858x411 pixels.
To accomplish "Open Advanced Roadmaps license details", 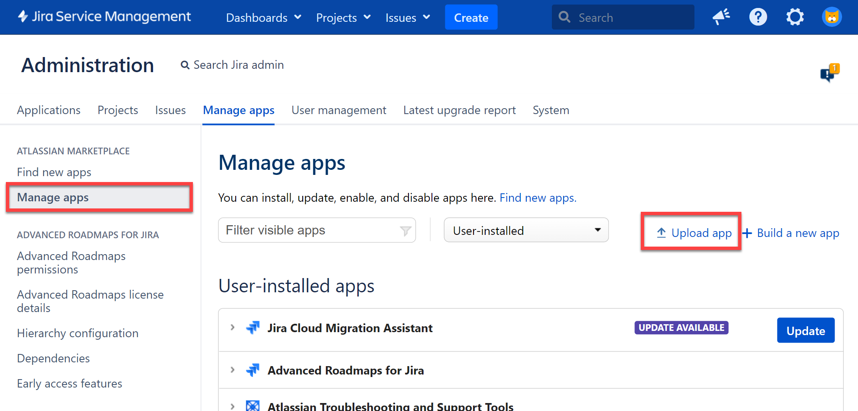I will coord(90,301).
